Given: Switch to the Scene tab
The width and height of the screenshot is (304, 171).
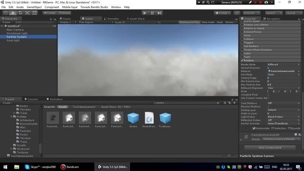Looking at the screenshot, I should point(65,19).
